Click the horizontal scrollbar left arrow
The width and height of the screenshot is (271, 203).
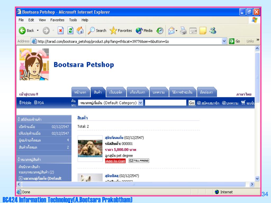(x=19, y=184)
